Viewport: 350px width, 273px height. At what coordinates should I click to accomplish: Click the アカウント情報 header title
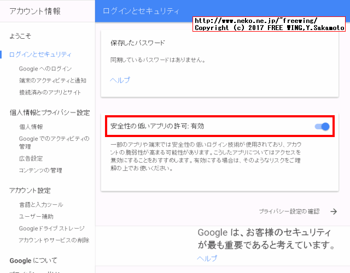click(x=35, y=11)
